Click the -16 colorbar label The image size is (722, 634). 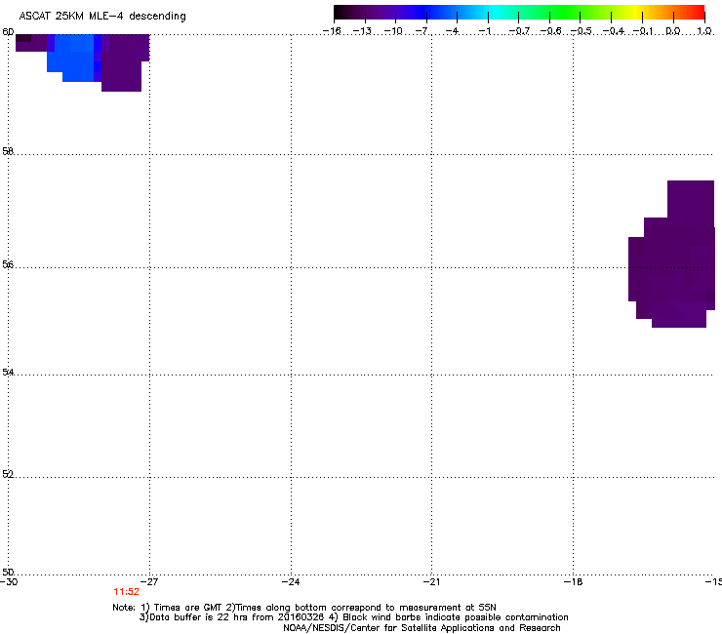click(332, 31)
